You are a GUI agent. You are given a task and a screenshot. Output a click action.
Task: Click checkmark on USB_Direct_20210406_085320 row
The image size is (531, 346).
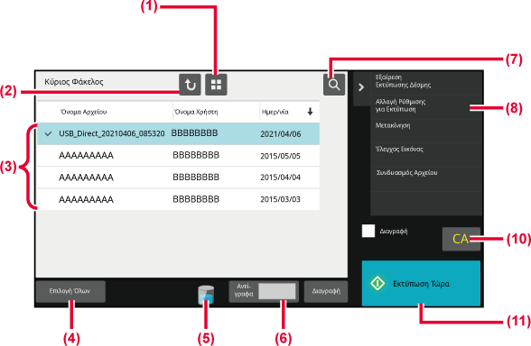(48, 133)
